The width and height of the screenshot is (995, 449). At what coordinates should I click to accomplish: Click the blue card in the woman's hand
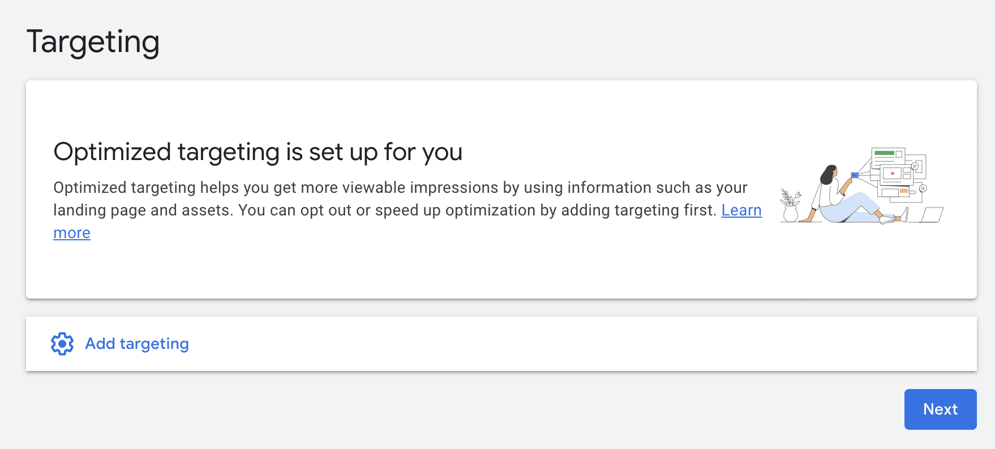[855, 175]
